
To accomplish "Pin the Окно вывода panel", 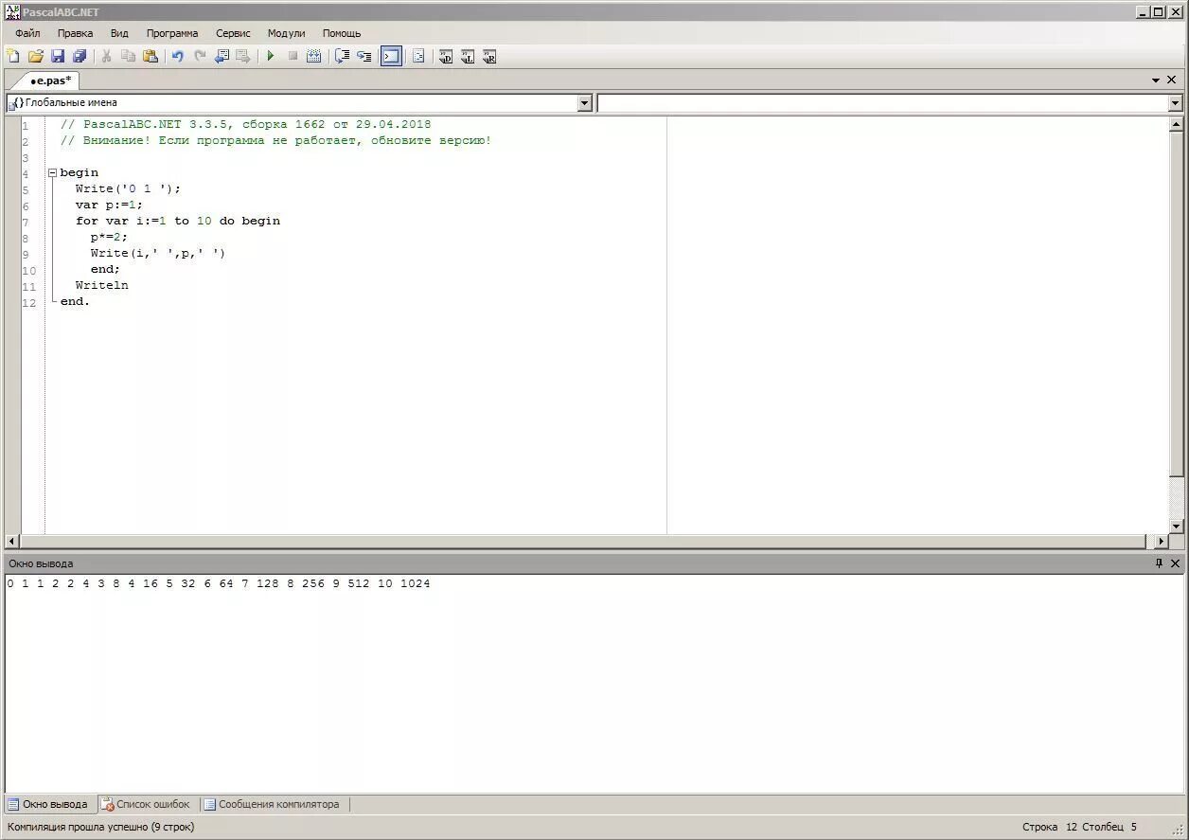I will point(1159,563).
